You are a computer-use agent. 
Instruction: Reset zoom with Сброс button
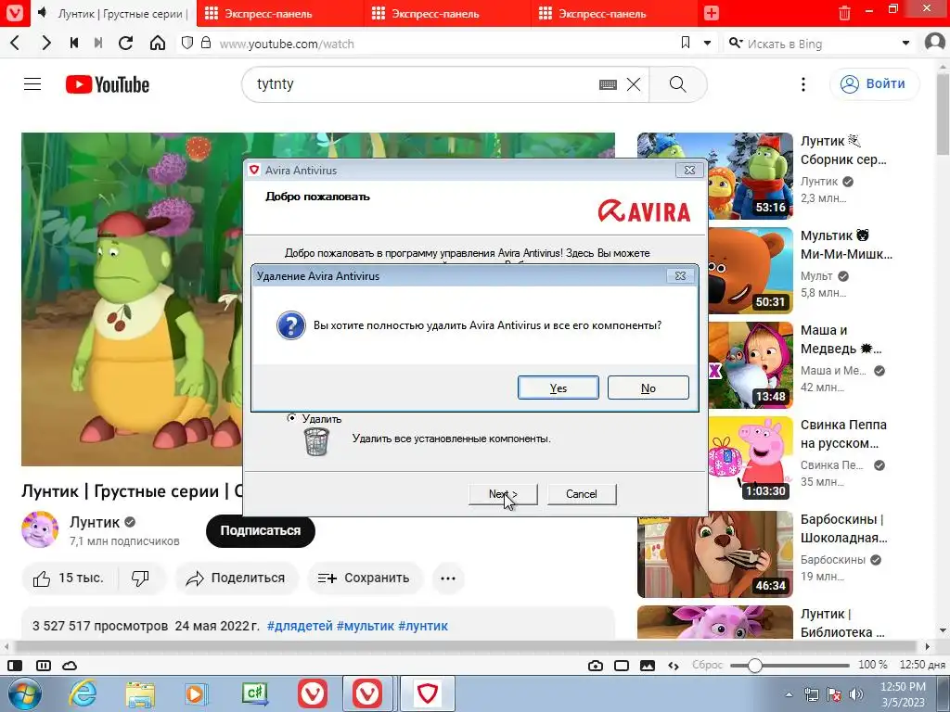tap(707, 666)
